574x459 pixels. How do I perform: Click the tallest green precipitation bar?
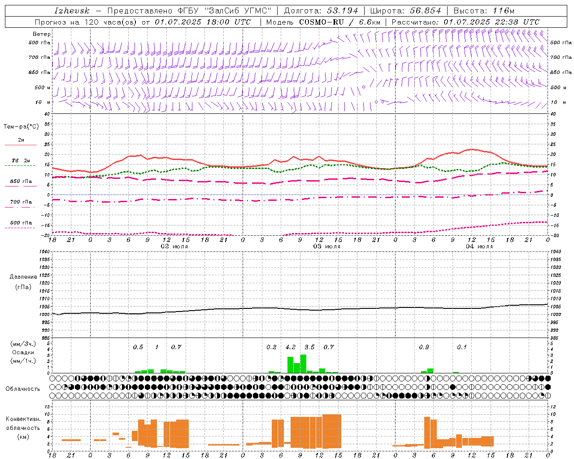(303, 364)
